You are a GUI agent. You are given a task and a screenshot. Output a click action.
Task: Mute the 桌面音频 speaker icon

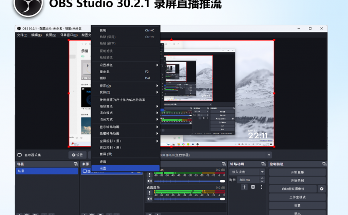tap(150, 199)
